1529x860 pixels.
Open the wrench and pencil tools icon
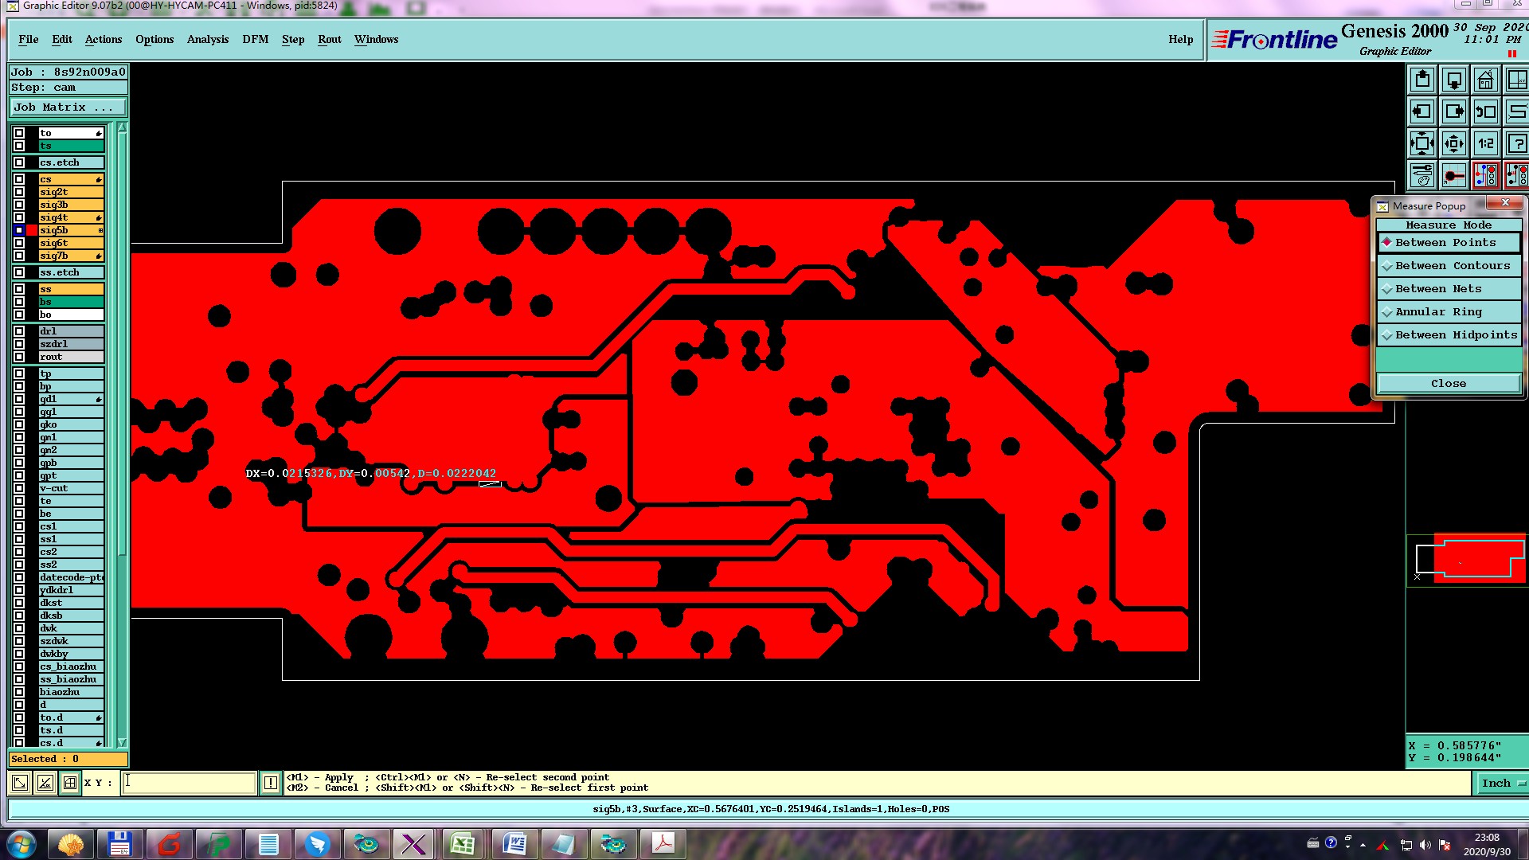click(x=1422, y=175)
